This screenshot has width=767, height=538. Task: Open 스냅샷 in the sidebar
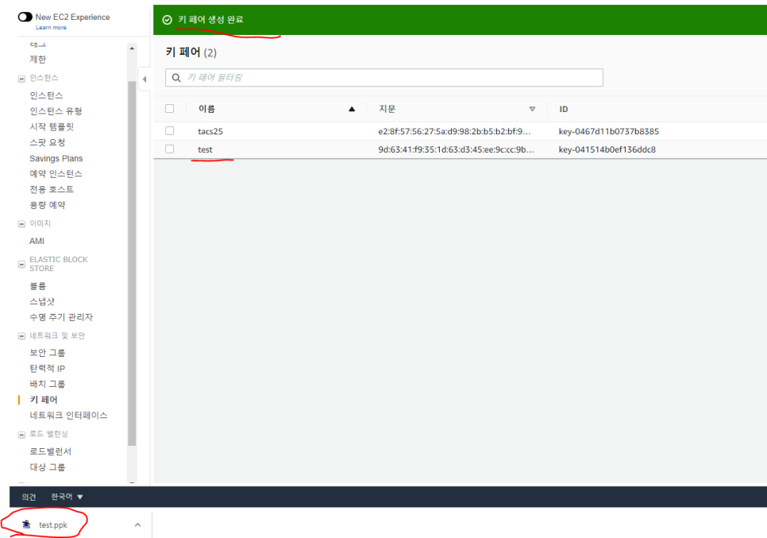pos(42,301)
